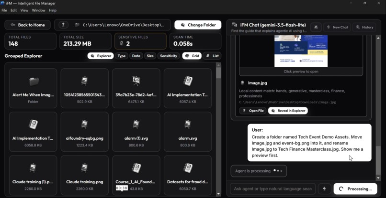
Task: Select the image icon of 10541238565501343 file
Action: pos(84,81)
